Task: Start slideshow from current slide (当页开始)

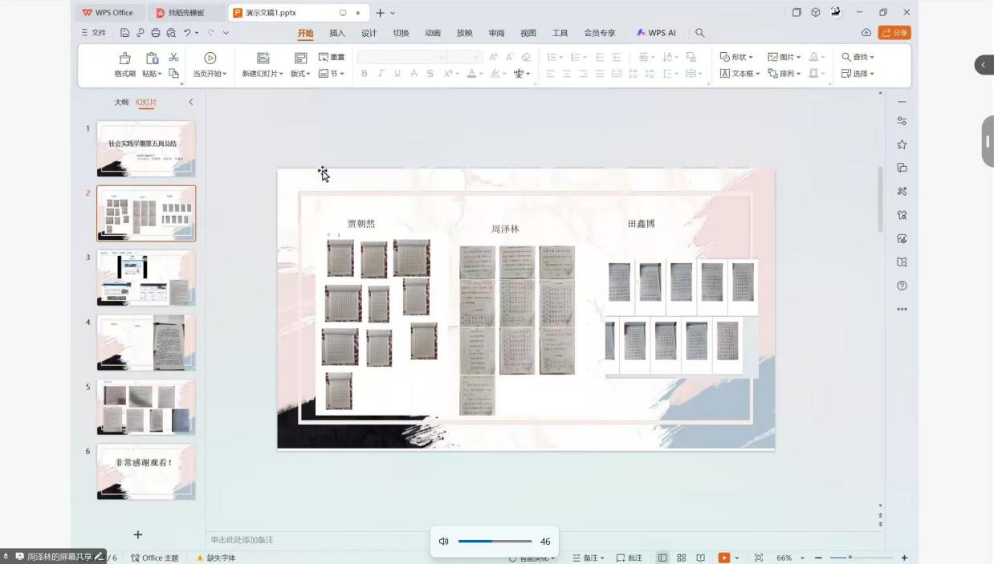Action: (210, 59)
